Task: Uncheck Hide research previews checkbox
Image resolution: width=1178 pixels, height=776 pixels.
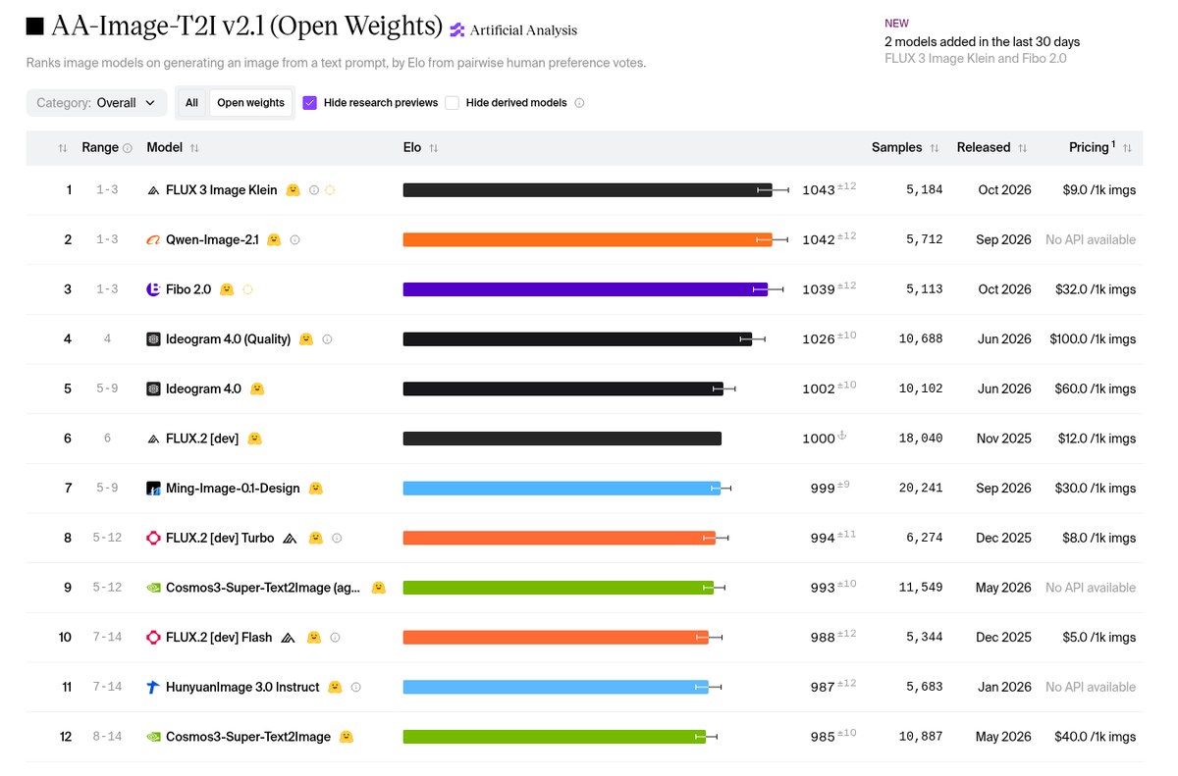Action: 310,103
